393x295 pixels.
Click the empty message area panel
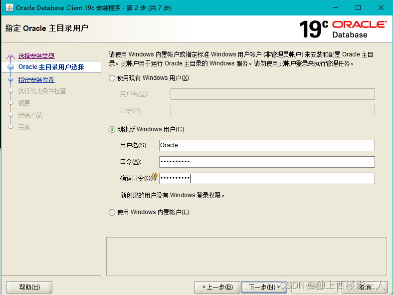(x=247, y=257)
